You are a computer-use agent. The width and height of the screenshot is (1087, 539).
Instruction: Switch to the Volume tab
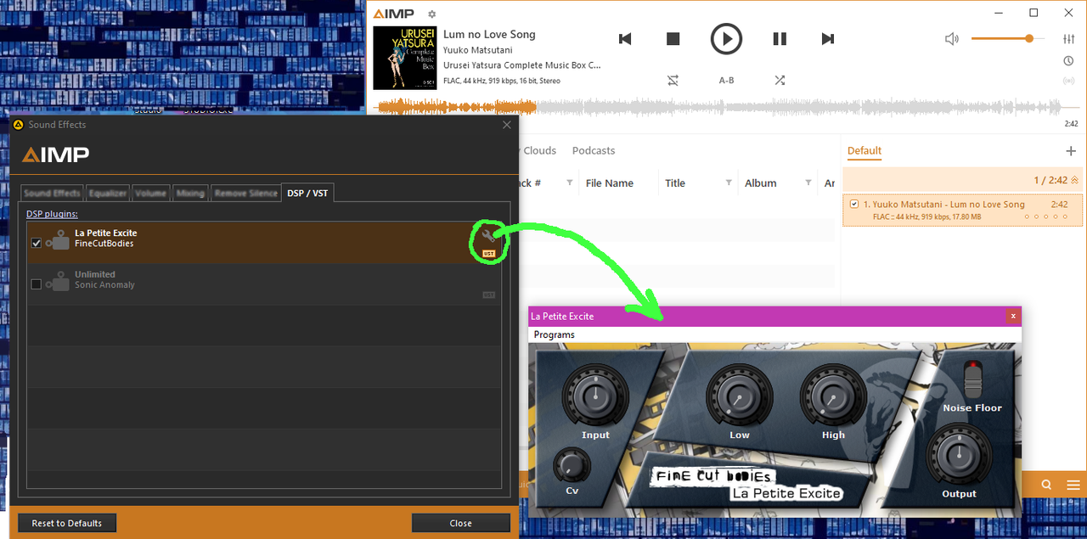151,194
